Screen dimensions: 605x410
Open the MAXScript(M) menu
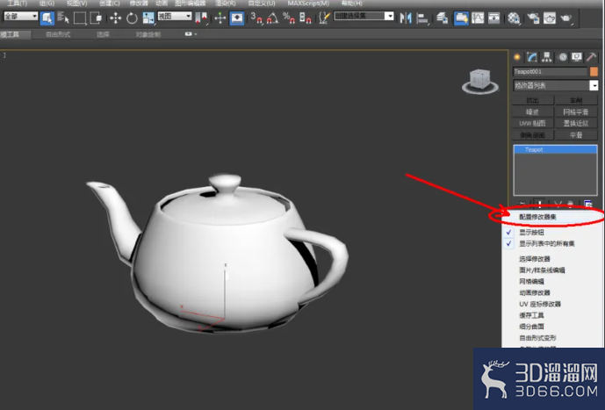pyautogui.click(x=308, y=4)
